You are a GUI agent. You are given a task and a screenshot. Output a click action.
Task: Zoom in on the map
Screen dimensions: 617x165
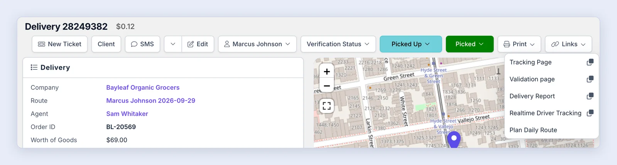click(327, 72)
